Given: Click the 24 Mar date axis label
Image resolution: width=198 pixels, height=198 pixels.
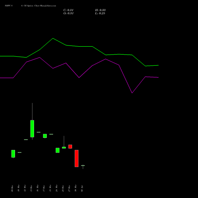Looking at the screenshot, I should 57,188.
